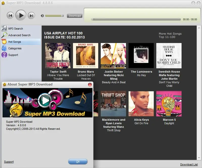Click the About dialog title icon
This screenshot has height=168, width=202.
pos(5,85)
